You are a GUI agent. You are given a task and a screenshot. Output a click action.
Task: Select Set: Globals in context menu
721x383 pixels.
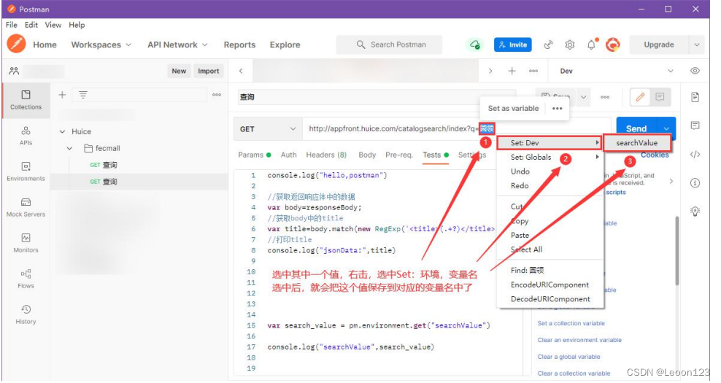[550, 158]
